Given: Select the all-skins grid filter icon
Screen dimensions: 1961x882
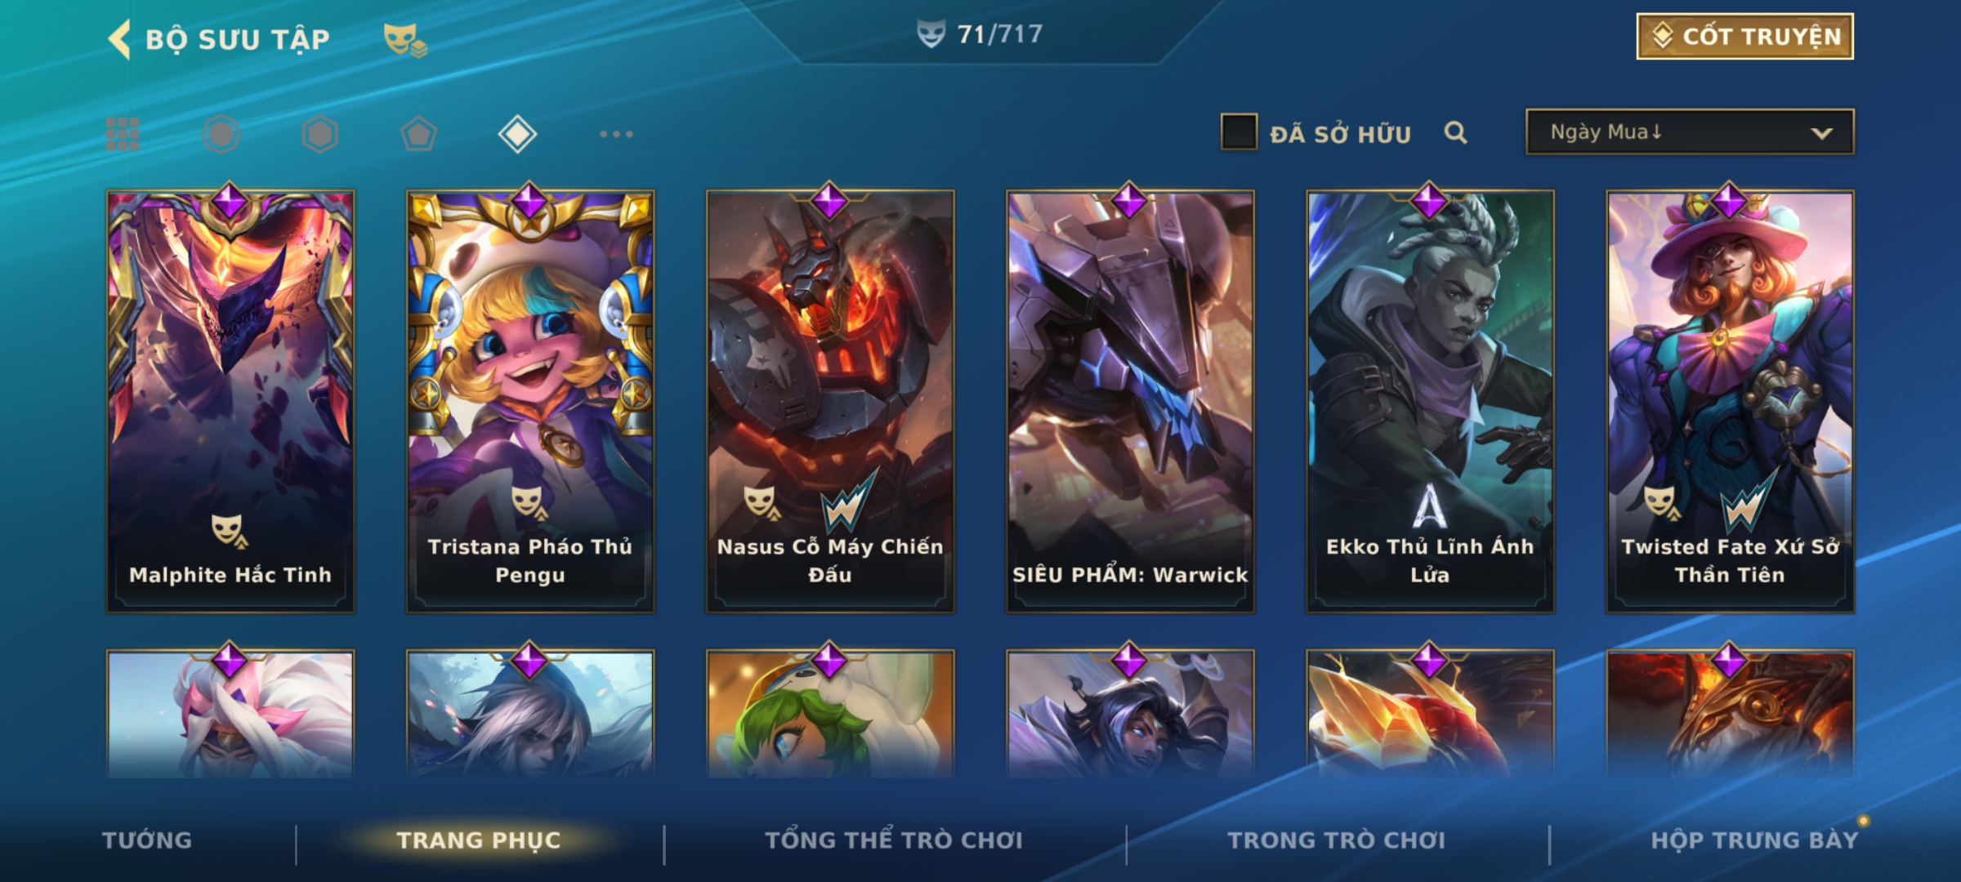Looking at the screenshot, I should pyautogui.click(x=123, y=134).
